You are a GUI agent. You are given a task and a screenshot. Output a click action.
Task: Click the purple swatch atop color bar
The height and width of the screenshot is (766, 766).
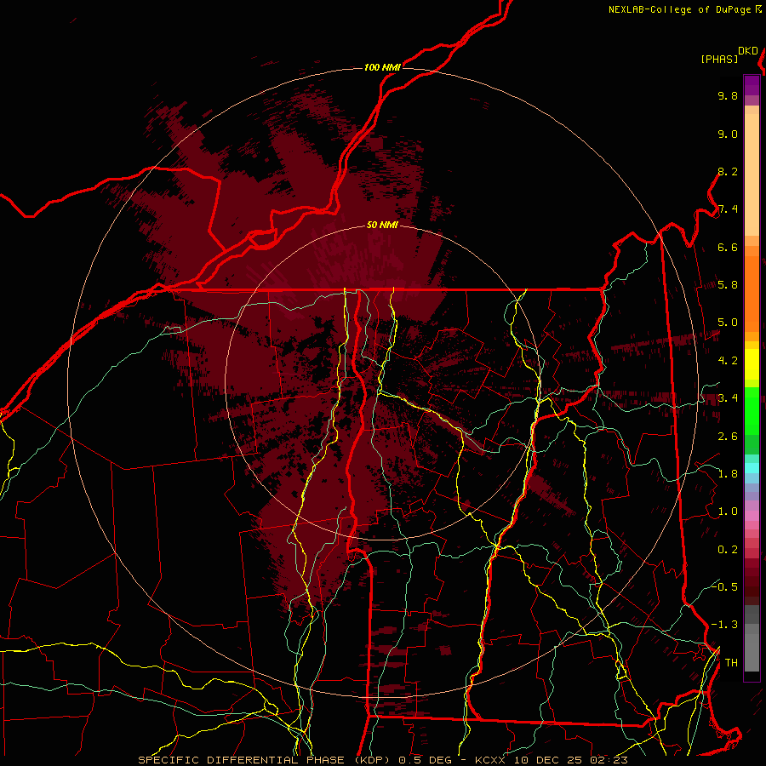click(752, 85)
